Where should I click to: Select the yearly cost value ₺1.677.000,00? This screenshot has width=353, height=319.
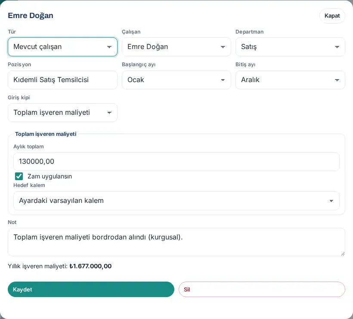pyautogui.click(x=90, y=266)
